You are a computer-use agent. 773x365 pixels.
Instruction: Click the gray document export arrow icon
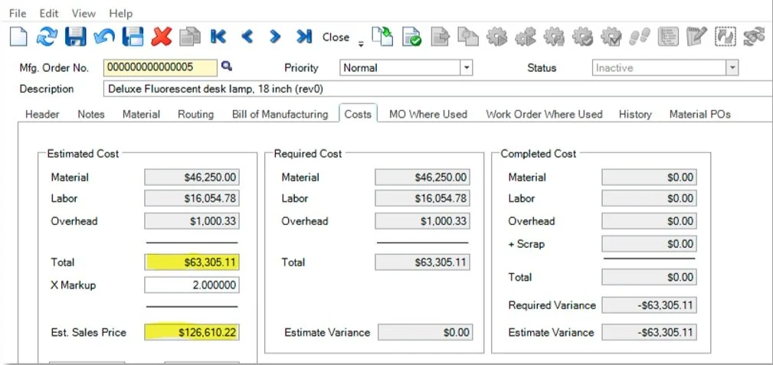[441, 37]
